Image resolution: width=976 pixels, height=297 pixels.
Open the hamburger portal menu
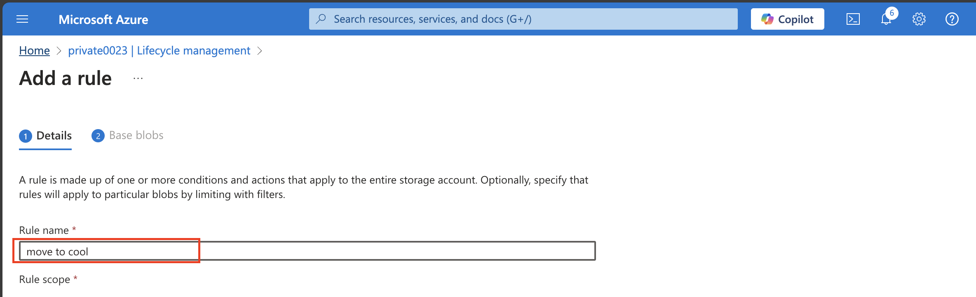22,19
